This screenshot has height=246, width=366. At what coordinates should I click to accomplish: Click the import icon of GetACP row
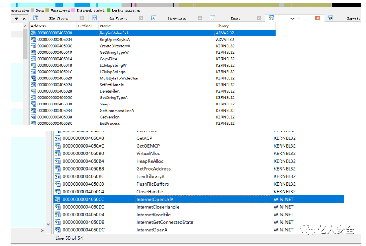(57, 138)
